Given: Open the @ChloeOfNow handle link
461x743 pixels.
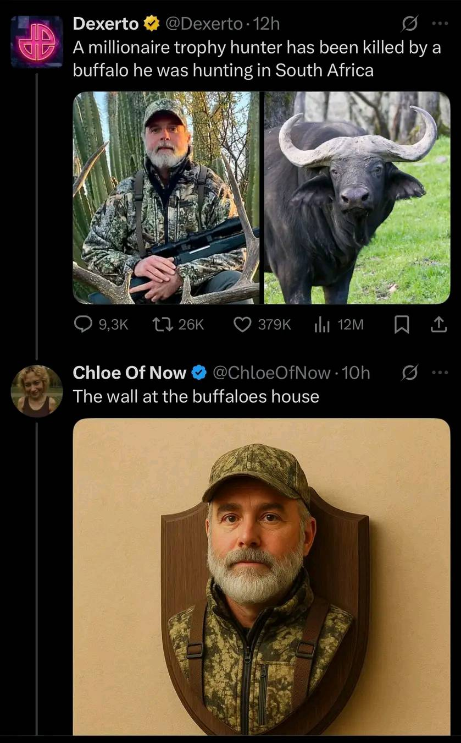Looking at the screenshot, I should [x=271, y=373].
